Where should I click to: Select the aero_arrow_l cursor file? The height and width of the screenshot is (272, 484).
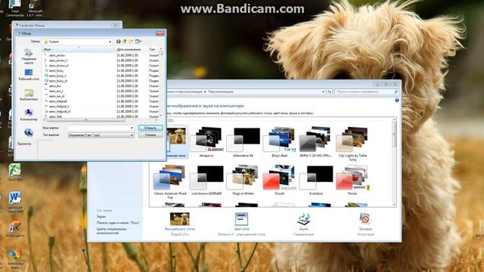pyautogui.click(x=58, y=60)
